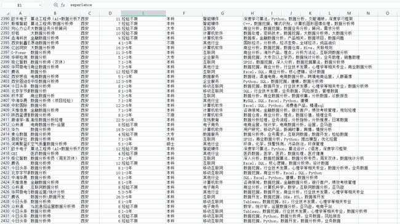The image size is (400, 224).
Task: Select row header 2390
Action: click(x=5, y=18)
